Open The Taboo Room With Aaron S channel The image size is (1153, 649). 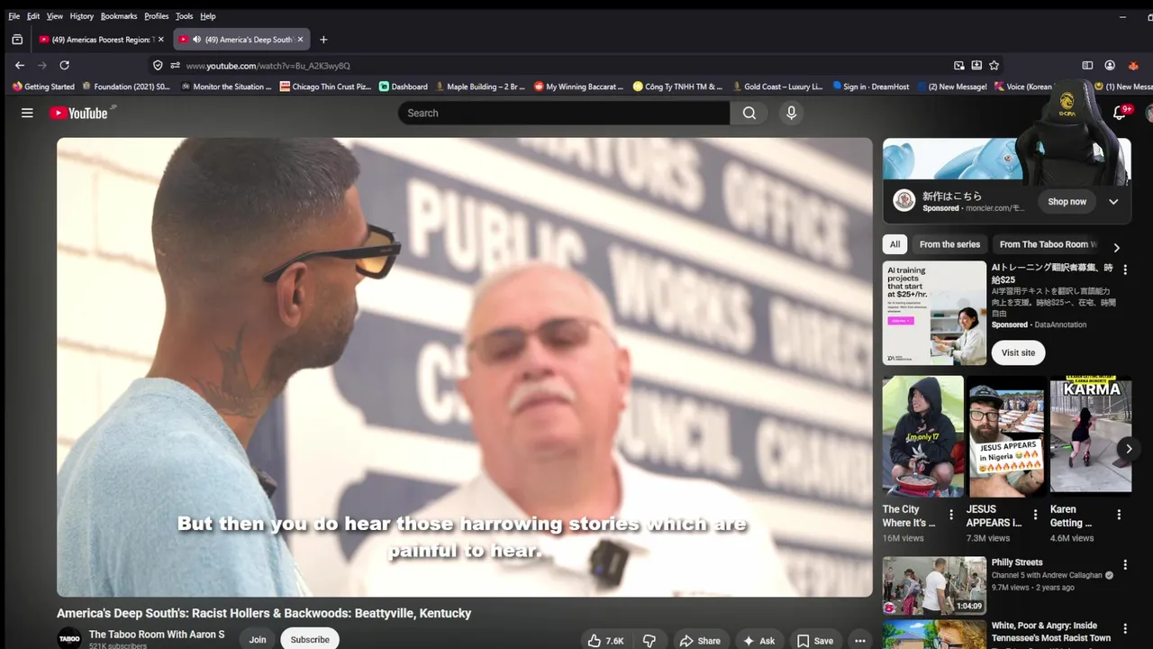(x=157, y=635)
